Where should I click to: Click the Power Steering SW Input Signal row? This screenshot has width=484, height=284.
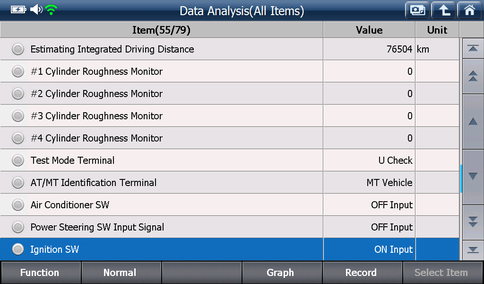[230, 227]
